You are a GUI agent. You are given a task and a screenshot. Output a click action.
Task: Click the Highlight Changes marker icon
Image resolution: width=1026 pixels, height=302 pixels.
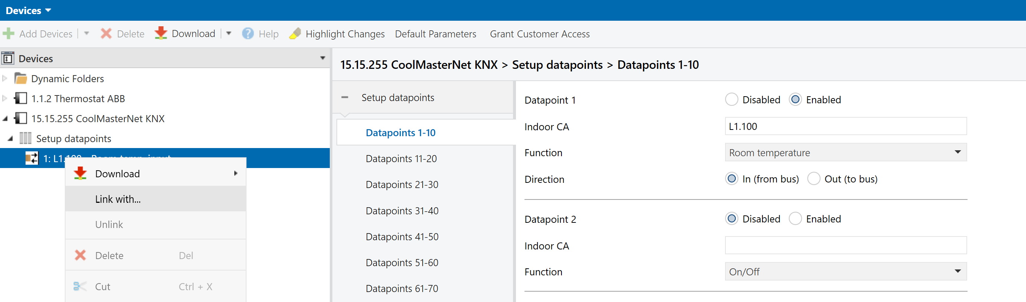(295, 33)
